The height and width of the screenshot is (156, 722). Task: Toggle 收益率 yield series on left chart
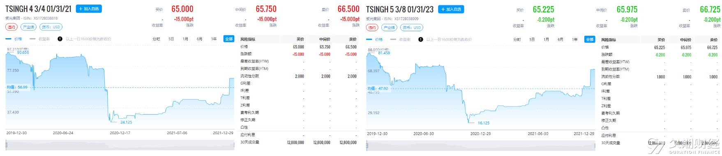coord(39,39)
